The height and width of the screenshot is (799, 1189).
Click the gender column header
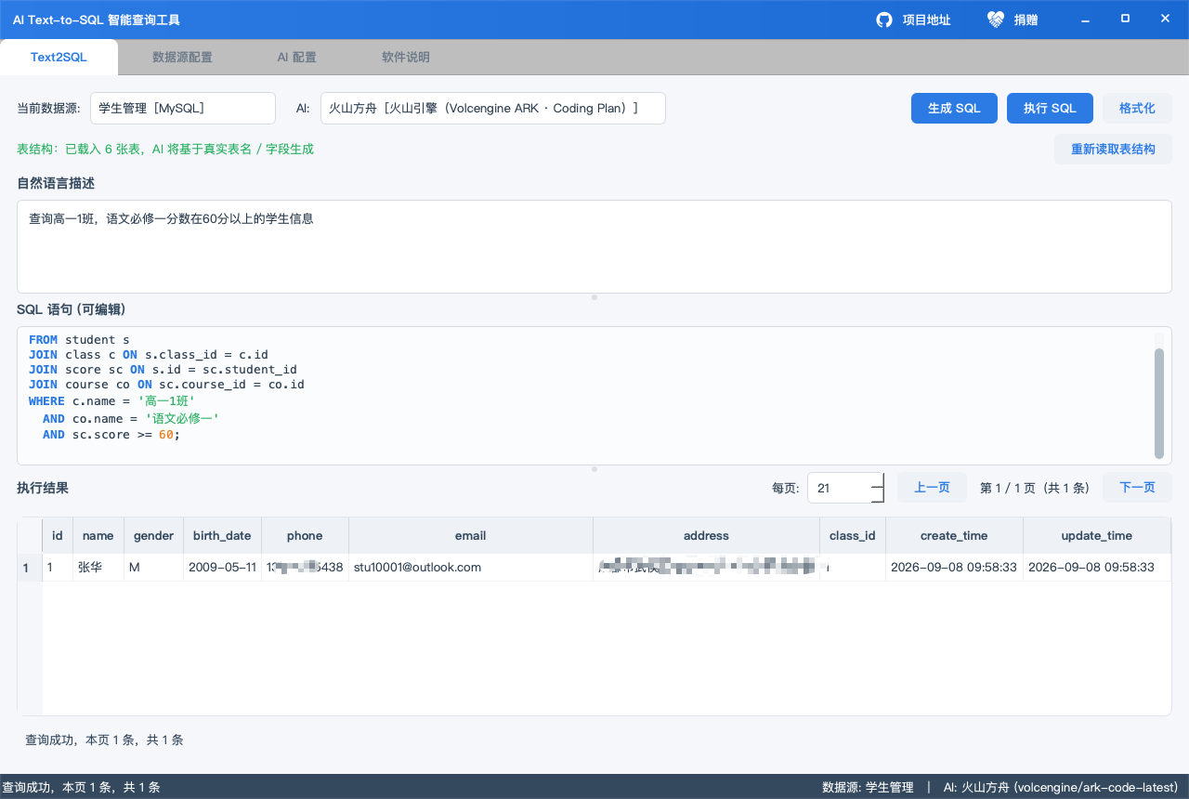(x=154, y=535)
